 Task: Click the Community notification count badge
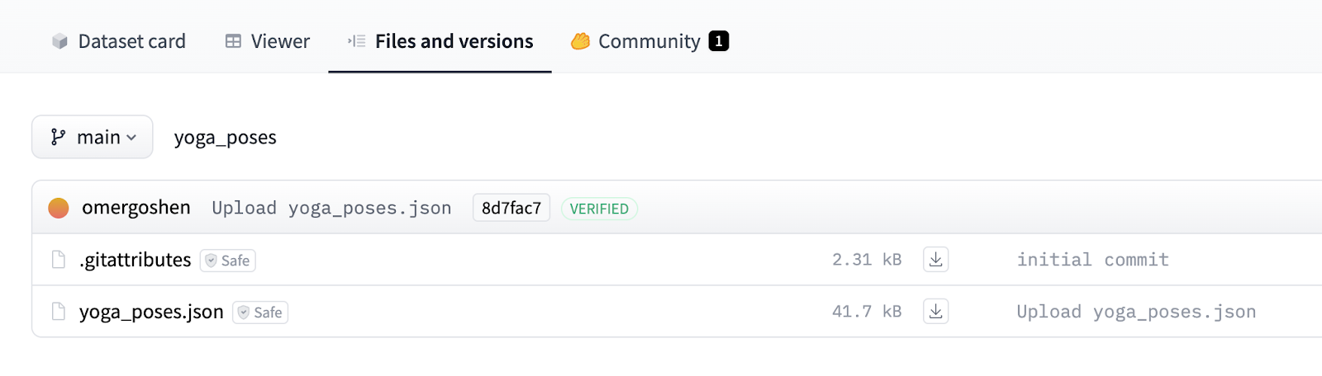pyautogui.click(x=719, y=41)
